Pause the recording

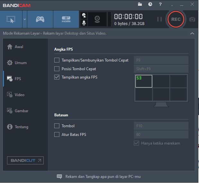(160, 19)
